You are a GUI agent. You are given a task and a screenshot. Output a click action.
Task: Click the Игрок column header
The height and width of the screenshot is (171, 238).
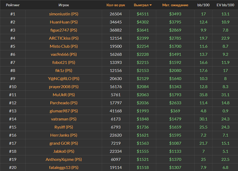pyautogui.click(x=64, y=5)
